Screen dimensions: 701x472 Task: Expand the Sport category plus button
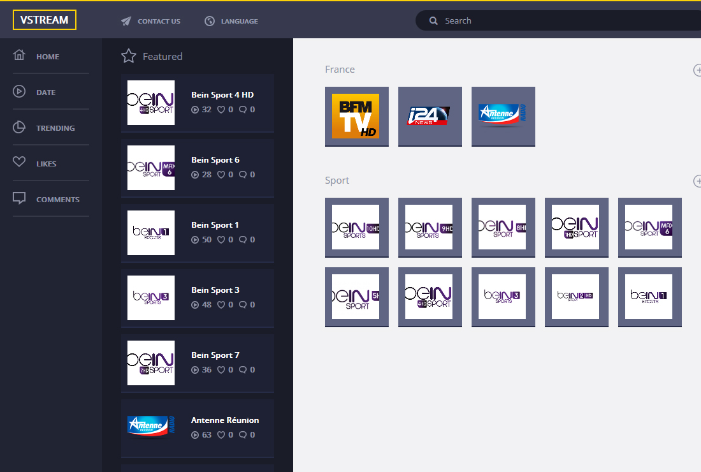point(697,181)
